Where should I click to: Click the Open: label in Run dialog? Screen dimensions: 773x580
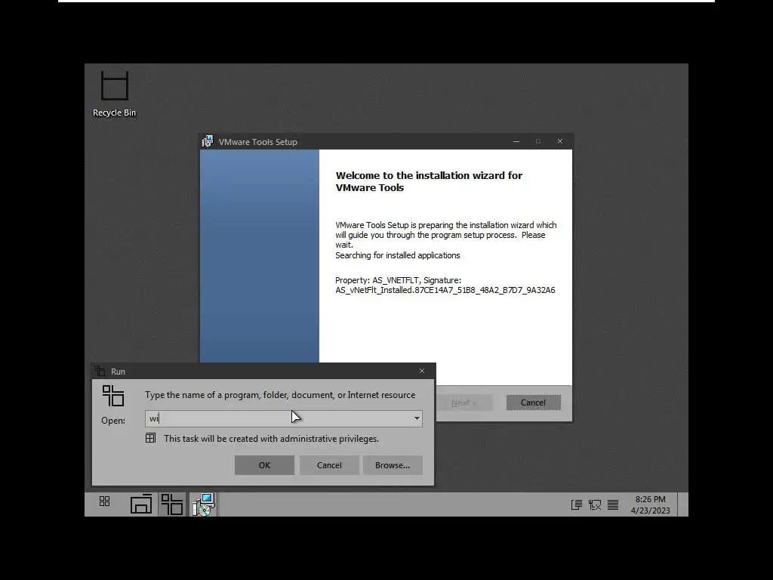(113, 420)
